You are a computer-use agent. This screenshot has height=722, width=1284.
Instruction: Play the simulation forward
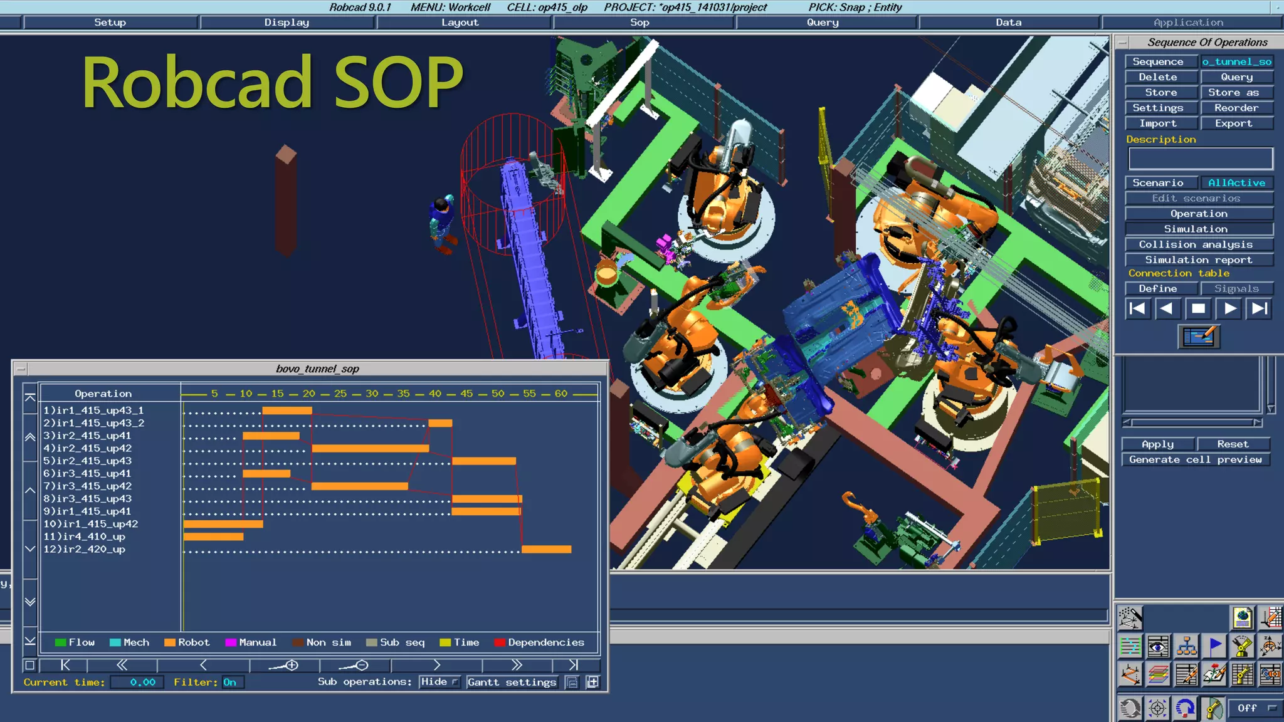click(1229, 308)
